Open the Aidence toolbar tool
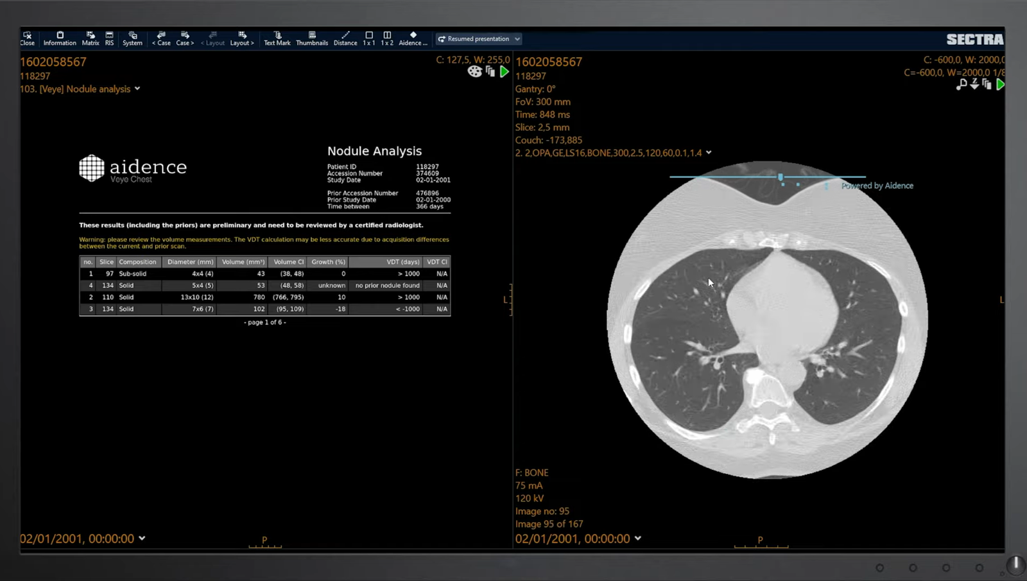 (x=413, y=39)
